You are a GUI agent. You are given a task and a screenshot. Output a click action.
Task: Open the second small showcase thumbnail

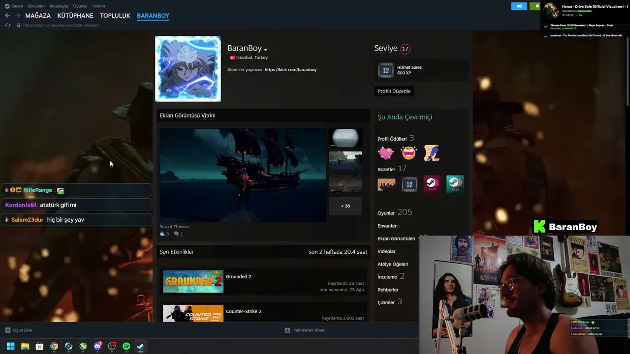345,160
